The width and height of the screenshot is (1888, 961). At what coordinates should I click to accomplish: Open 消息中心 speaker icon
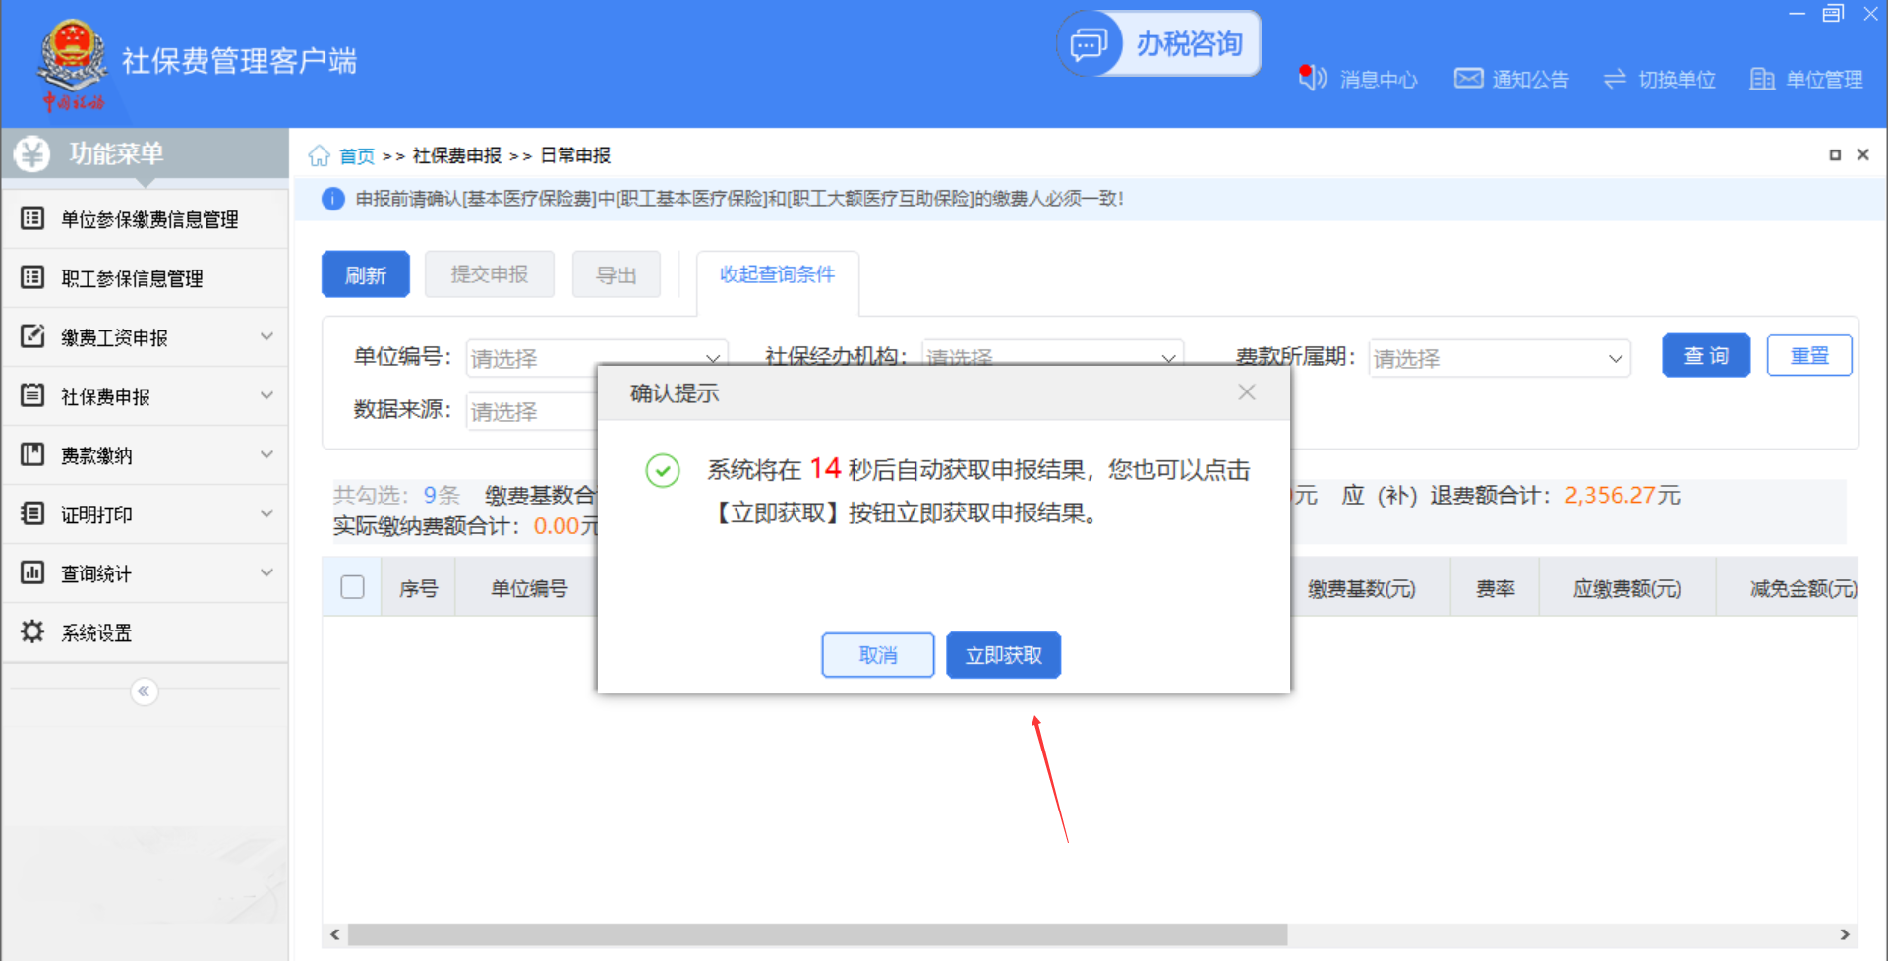[x=1313, y=79]
